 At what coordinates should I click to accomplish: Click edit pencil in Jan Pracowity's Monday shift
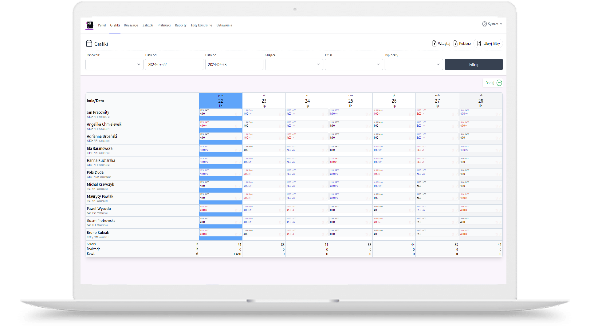click(240, 114)
